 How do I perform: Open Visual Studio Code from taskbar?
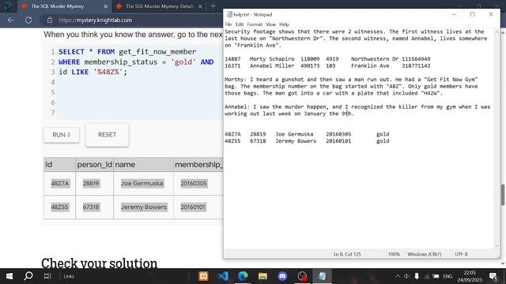pos(223,276)
